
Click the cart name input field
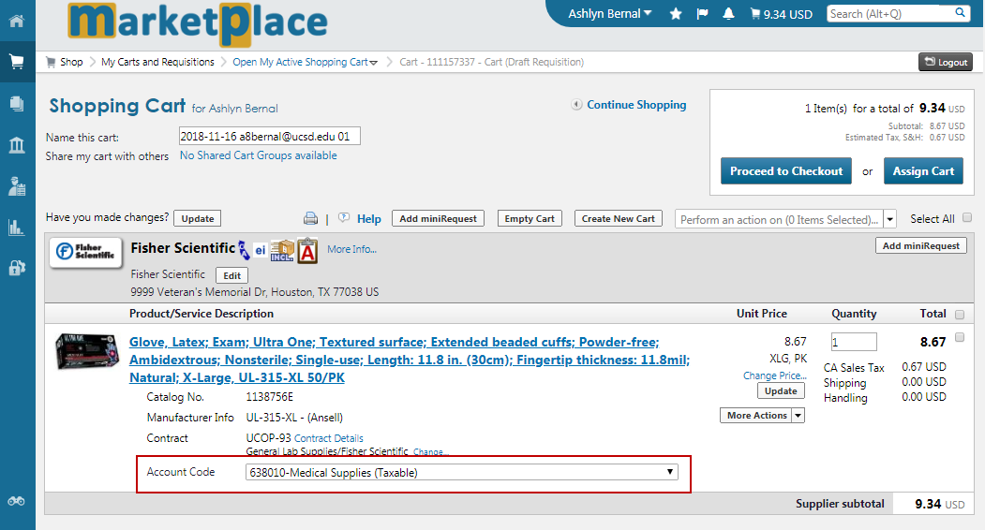(270, 137)
